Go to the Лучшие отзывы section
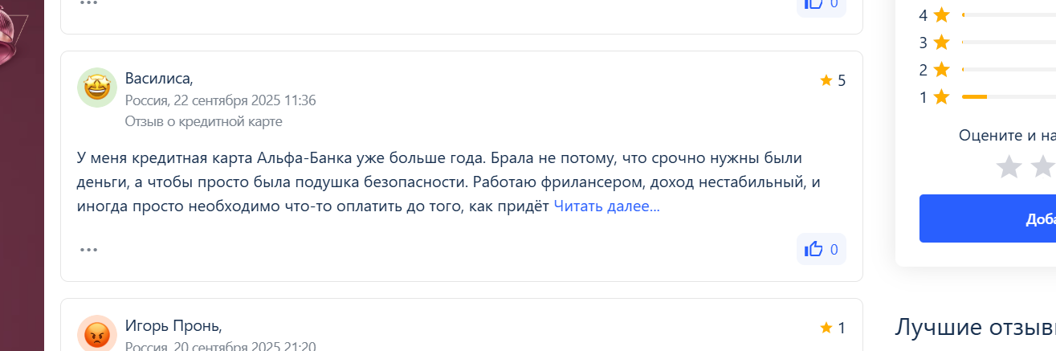The image size is (1056, 351). 975,327
